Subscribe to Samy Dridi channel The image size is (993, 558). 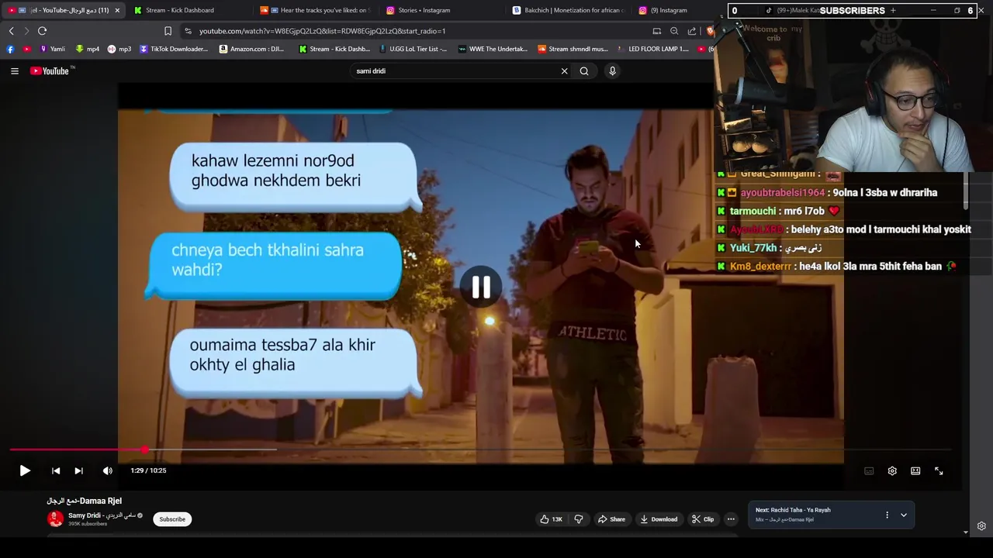pyautogui.click(x=172, y=519)
